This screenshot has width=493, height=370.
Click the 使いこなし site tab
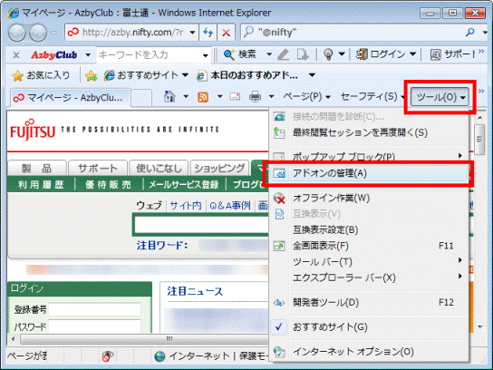[x=159, y=169]
